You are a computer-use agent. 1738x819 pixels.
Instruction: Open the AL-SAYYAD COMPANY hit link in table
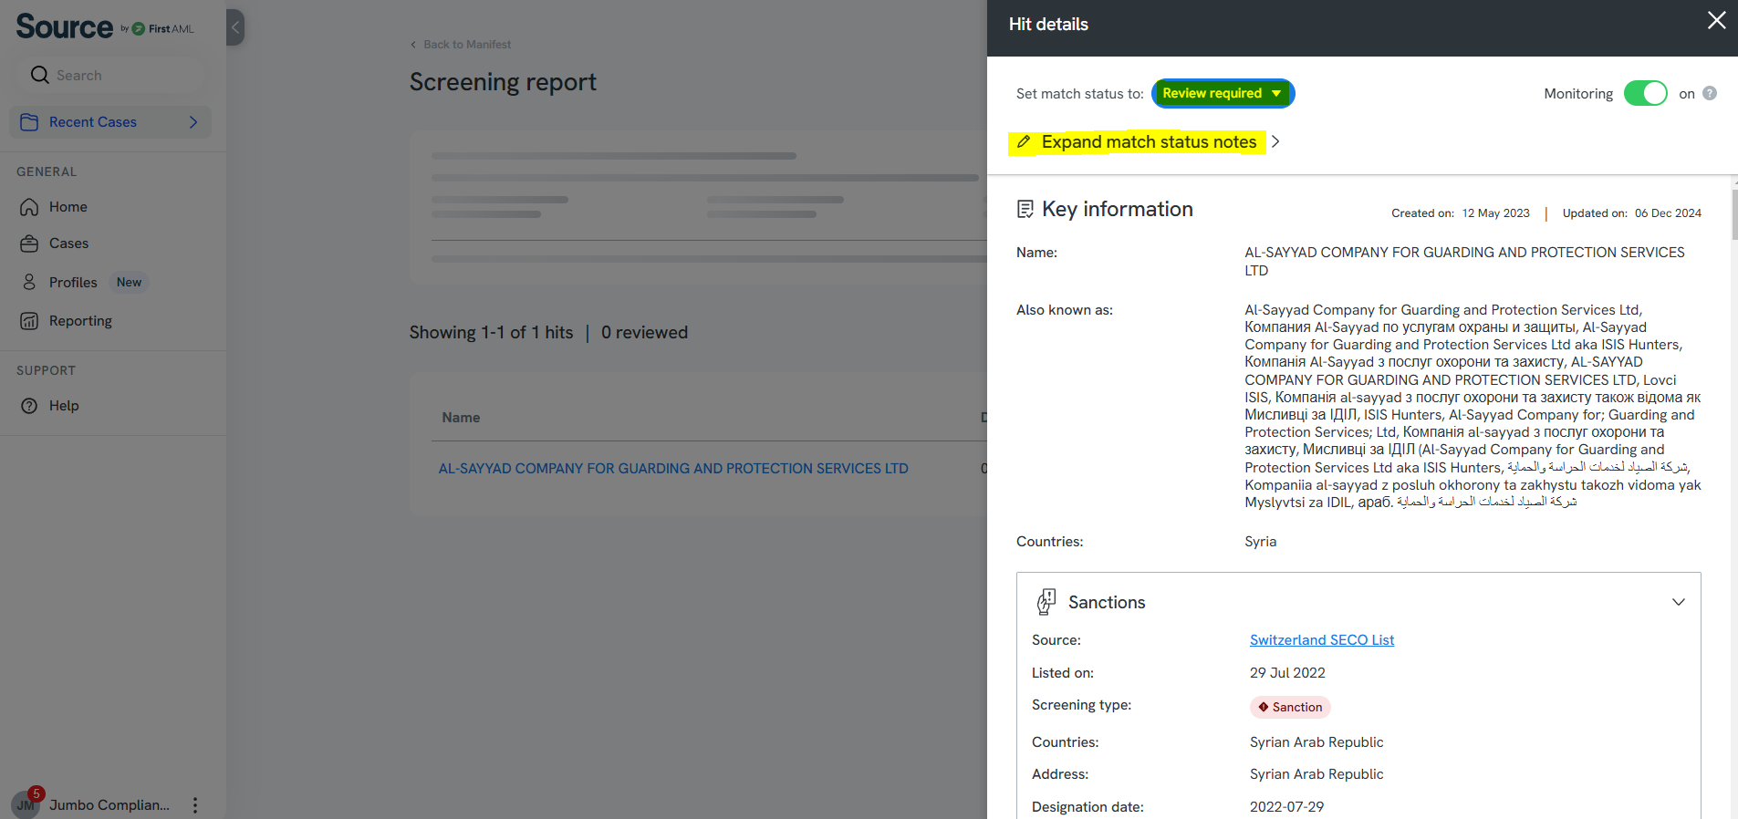coord(673,469)
